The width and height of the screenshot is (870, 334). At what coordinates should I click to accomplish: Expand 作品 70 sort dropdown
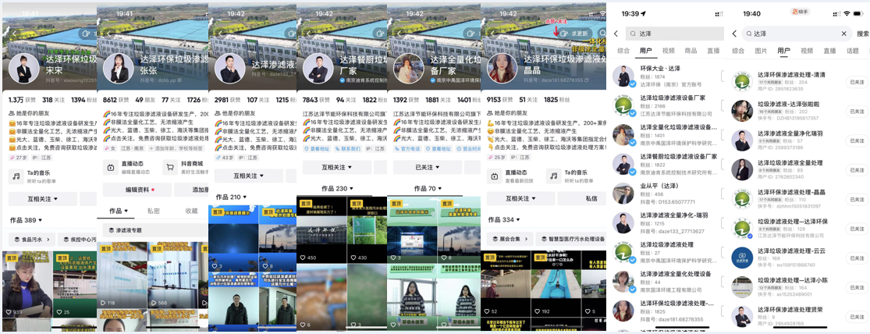[x=428, y=189]
